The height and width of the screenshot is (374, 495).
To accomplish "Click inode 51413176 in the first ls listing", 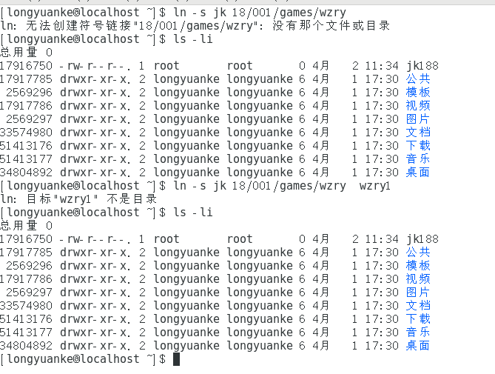I will [x=26, y=146].
